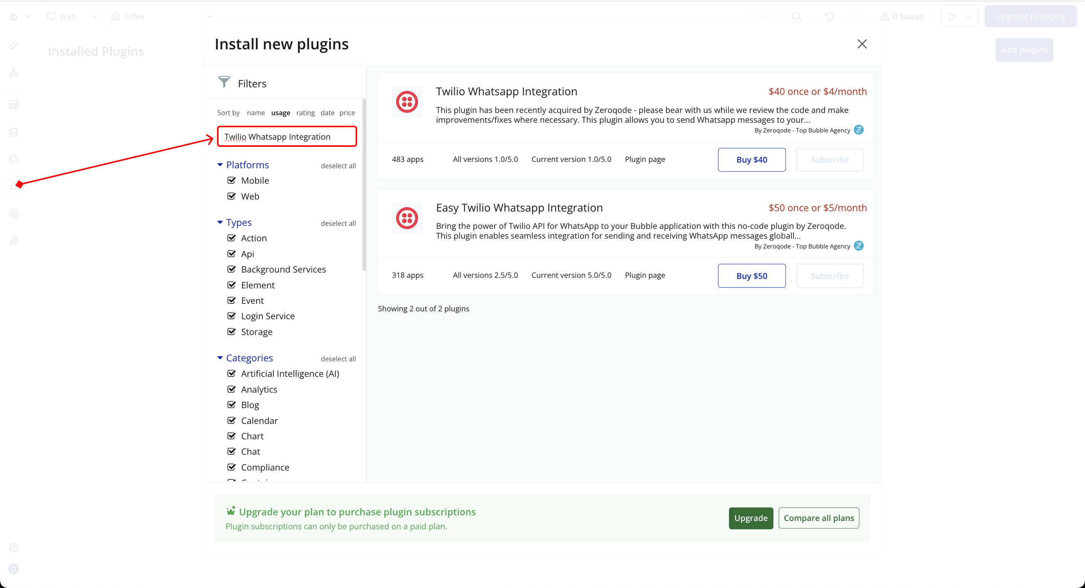The width and height of the screenshot is (1085, 588).
Task: Click the Zeroqode badge on the first plugin
Action: point(859,129)
